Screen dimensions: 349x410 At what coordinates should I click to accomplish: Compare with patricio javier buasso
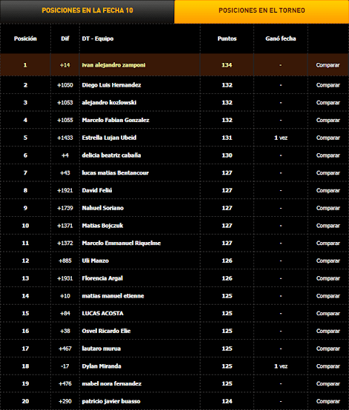[328, 401]
